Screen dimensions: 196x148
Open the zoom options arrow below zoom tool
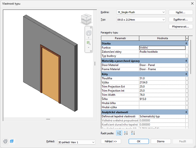point(89,47)
